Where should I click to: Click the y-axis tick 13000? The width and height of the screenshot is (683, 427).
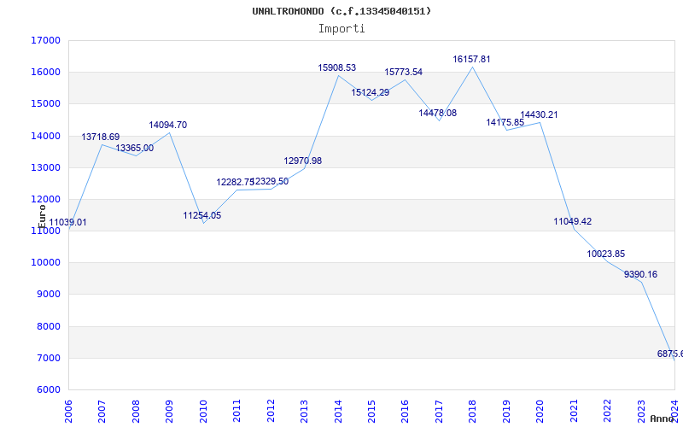pos(45,167)
